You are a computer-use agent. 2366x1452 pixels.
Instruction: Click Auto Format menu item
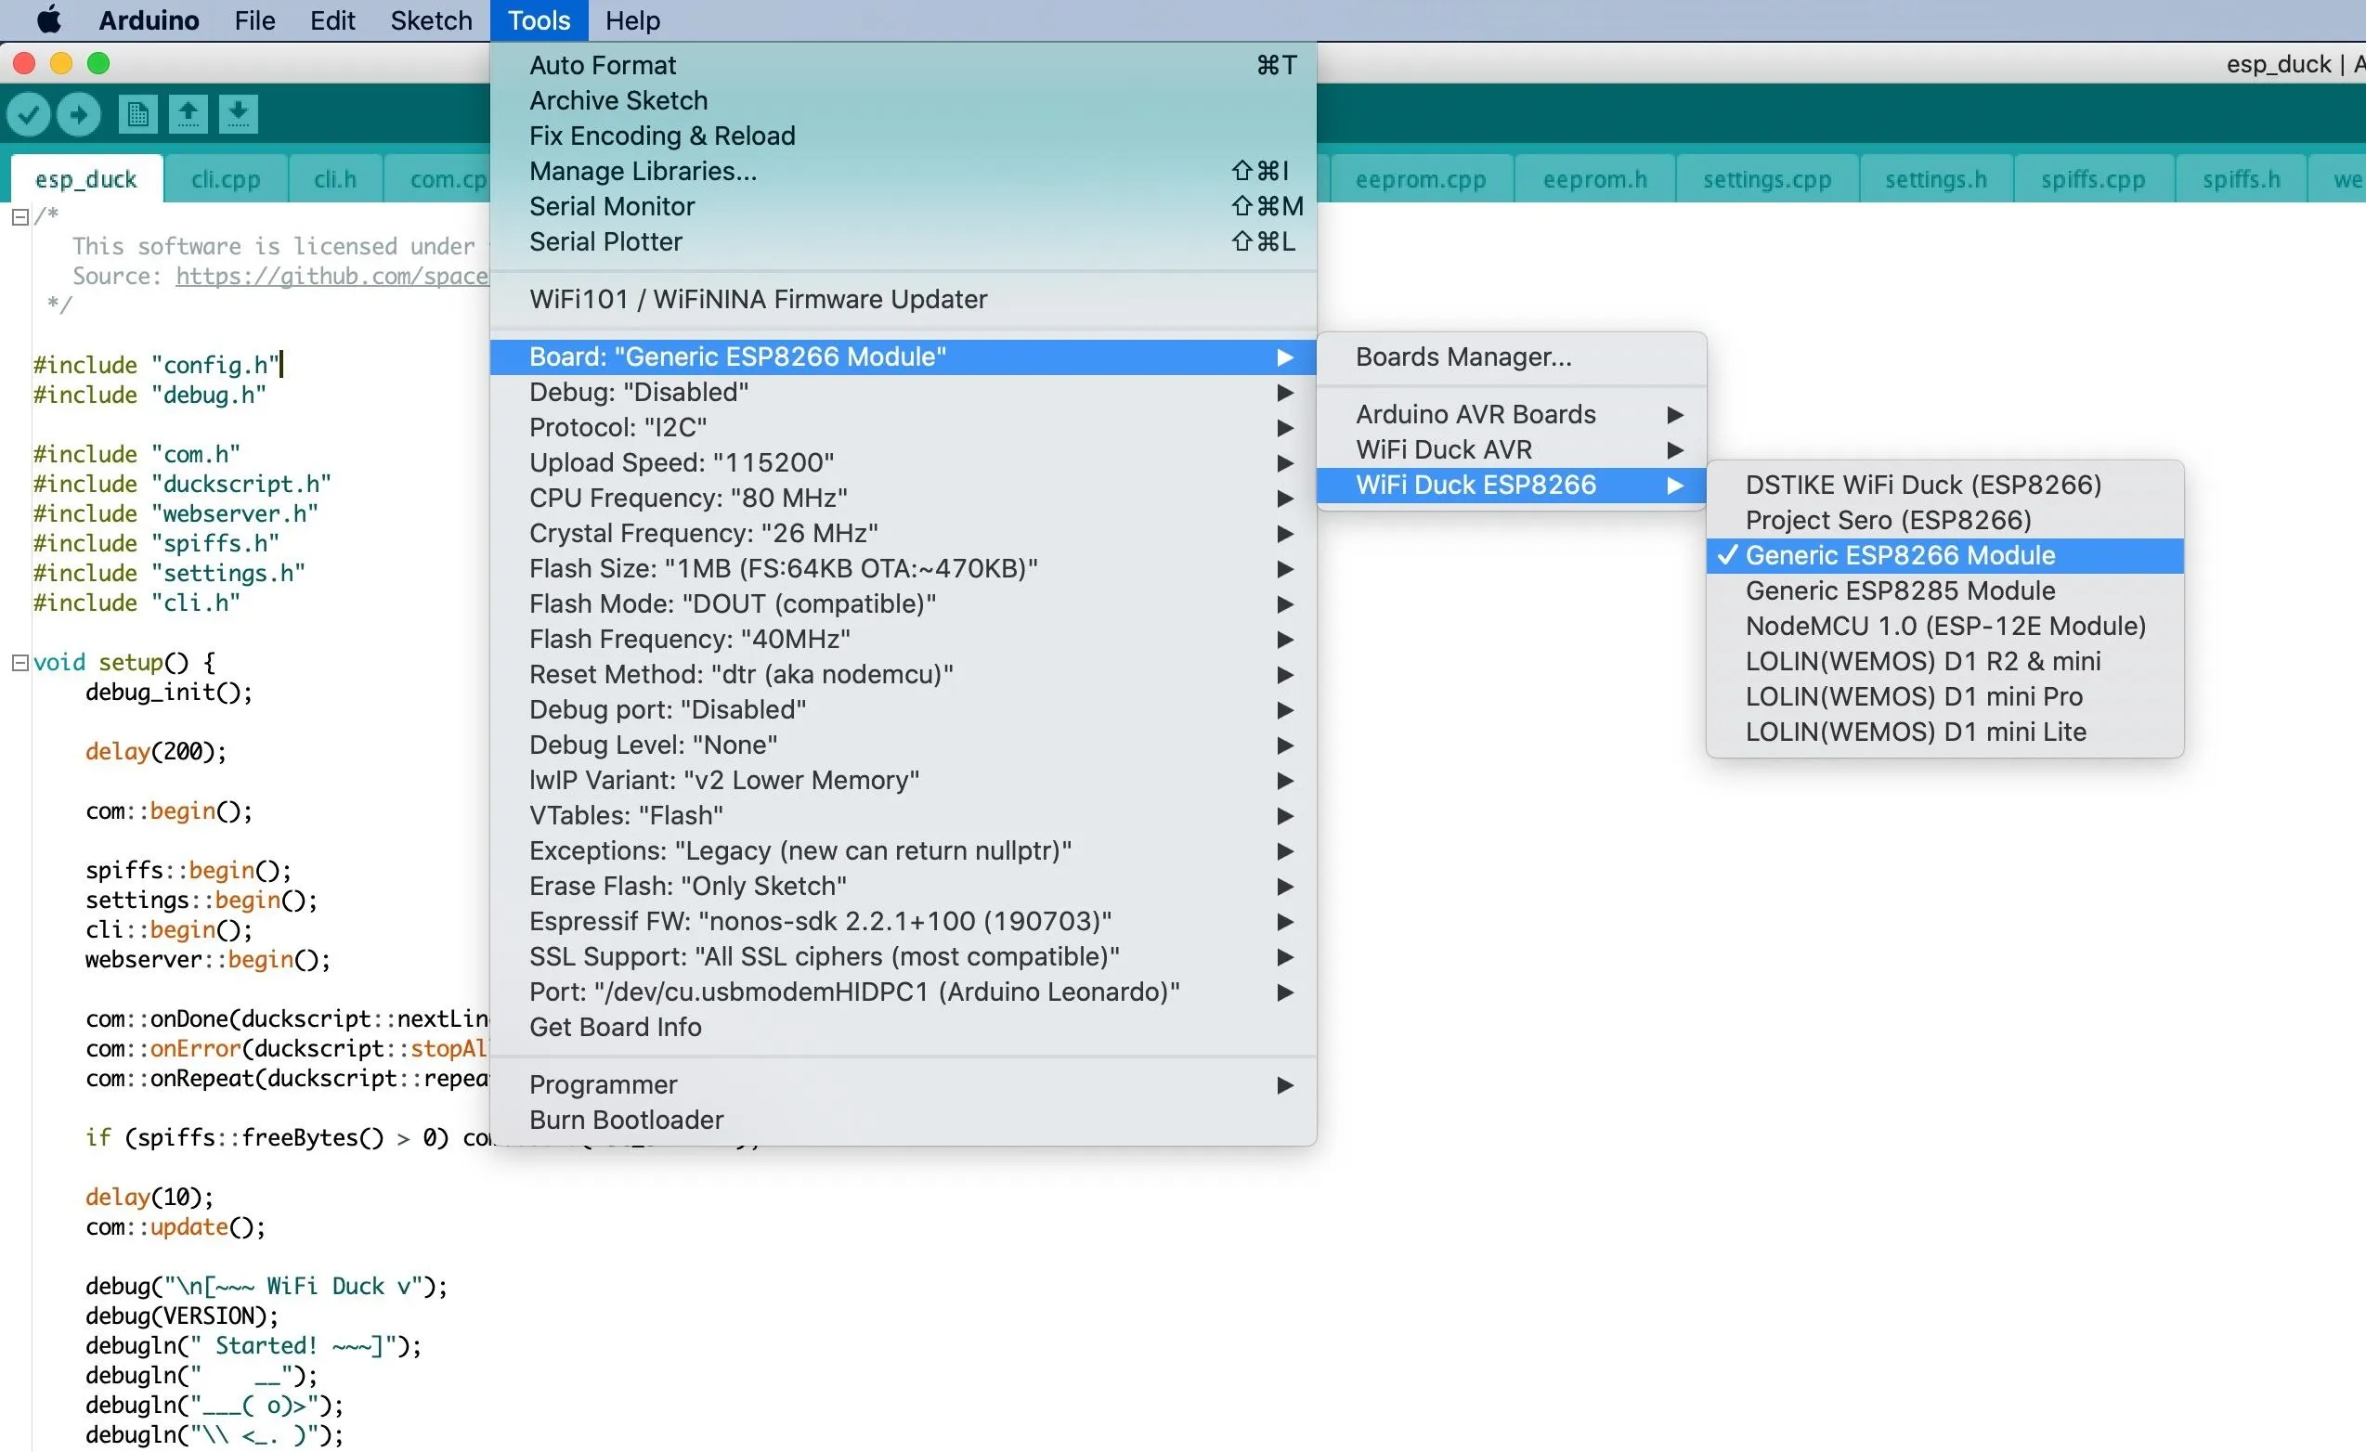[x=903, y=65]
